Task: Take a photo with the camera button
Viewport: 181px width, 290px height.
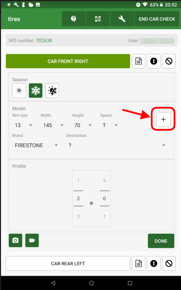Action: coord(16,240)
